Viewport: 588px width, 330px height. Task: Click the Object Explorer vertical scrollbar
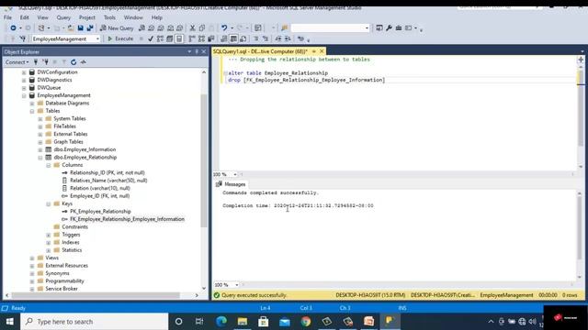click(204, 161)
